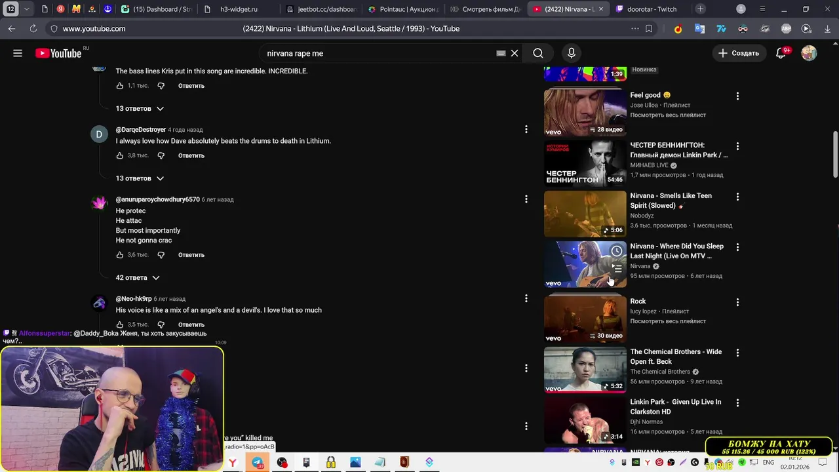
Task: Dislike DarqeDestroyer's comment
Action: click(x=161, y=156)
